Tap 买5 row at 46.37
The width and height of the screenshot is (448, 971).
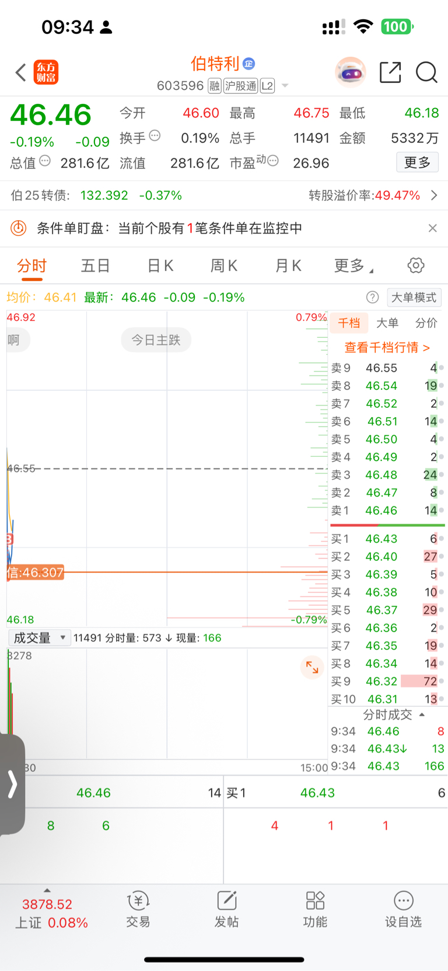tap(387, 610)
